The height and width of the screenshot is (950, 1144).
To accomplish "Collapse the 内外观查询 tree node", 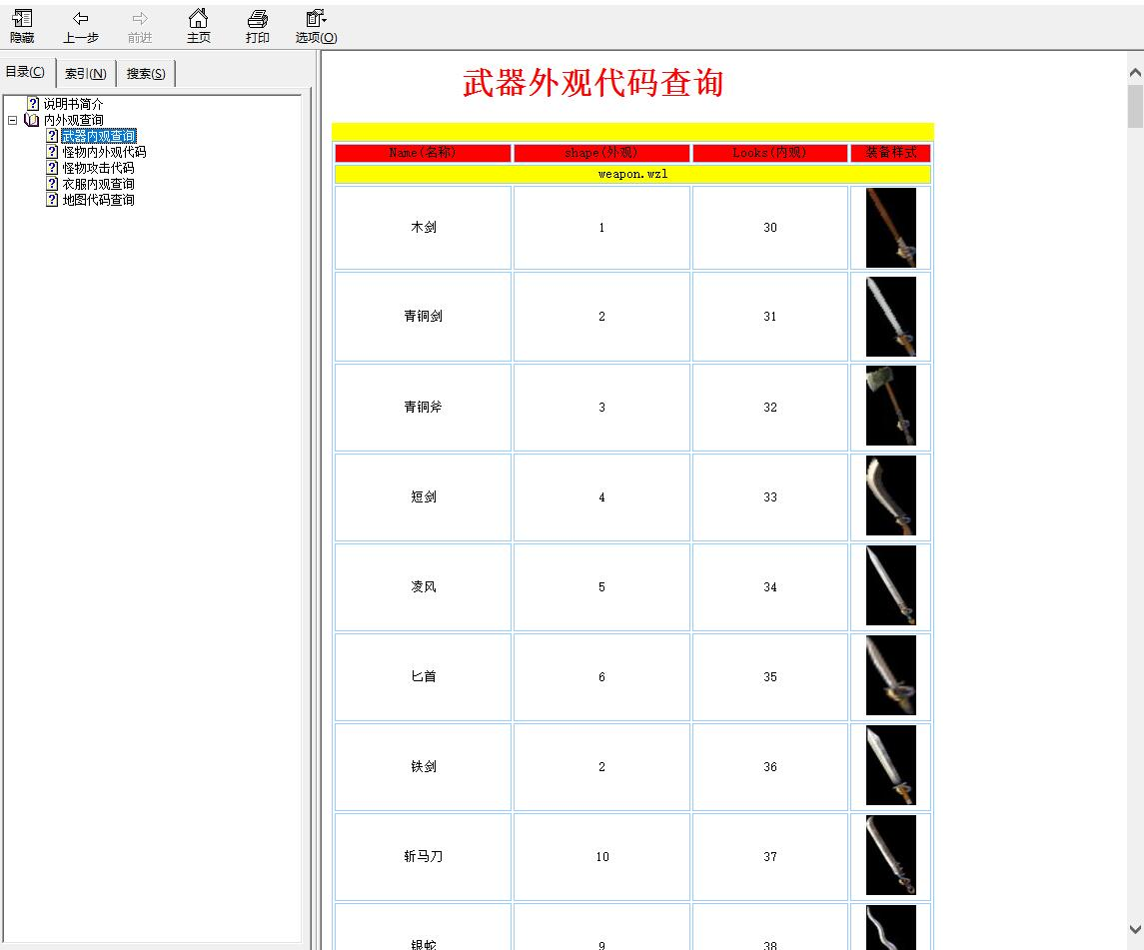I will tap(12, 120).
